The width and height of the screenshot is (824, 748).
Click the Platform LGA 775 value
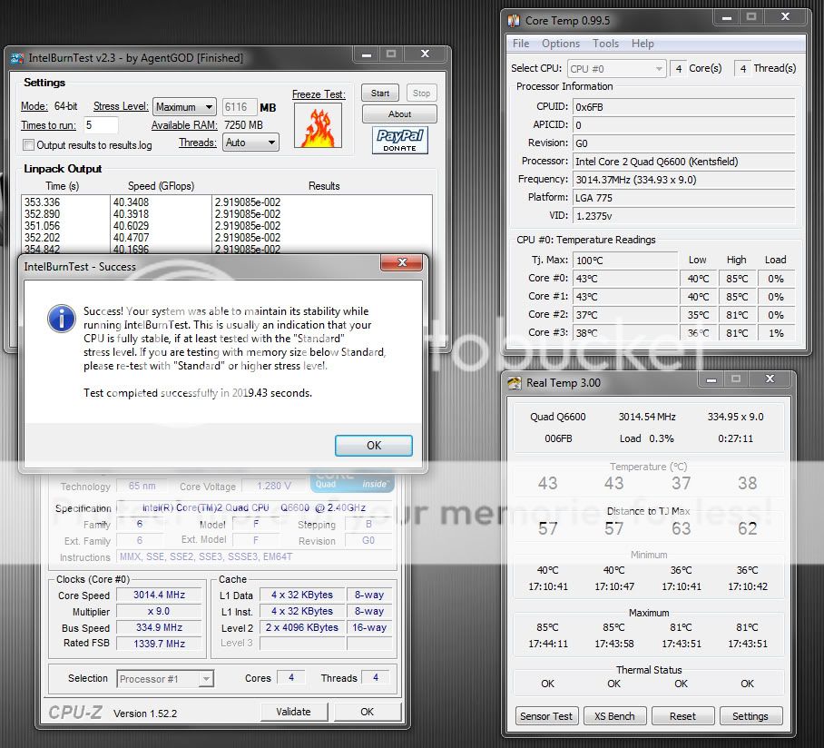point(683,198)
